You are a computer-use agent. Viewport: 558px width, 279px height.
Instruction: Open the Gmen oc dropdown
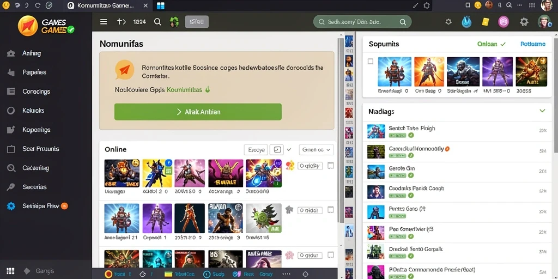click(316, 150)
